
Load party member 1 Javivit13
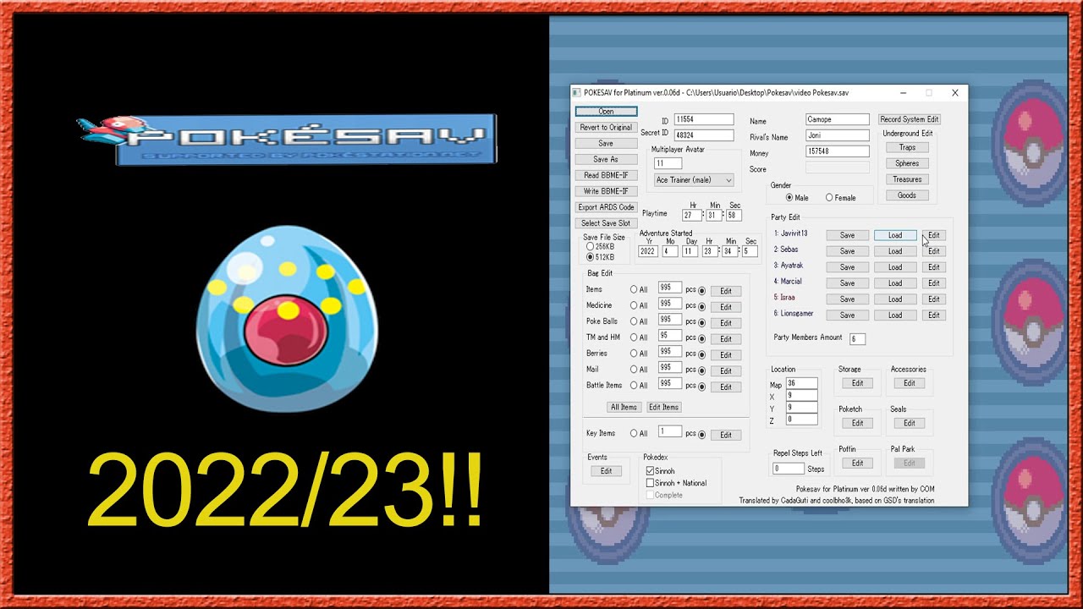pyautogui.click(x=895, y=235)
